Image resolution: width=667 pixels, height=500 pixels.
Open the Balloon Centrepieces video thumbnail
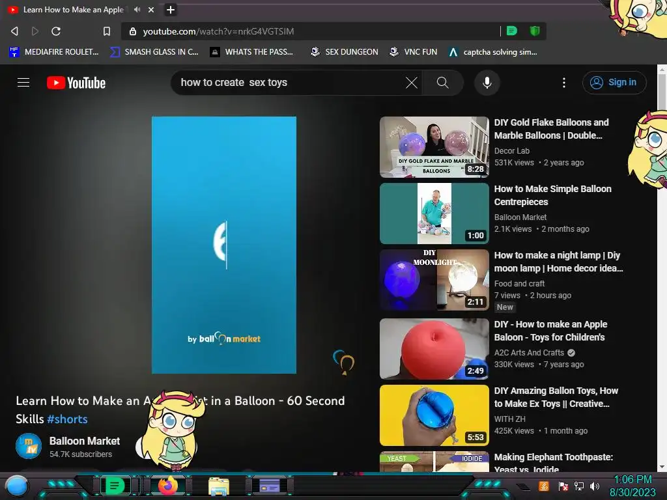click(434, 214)
